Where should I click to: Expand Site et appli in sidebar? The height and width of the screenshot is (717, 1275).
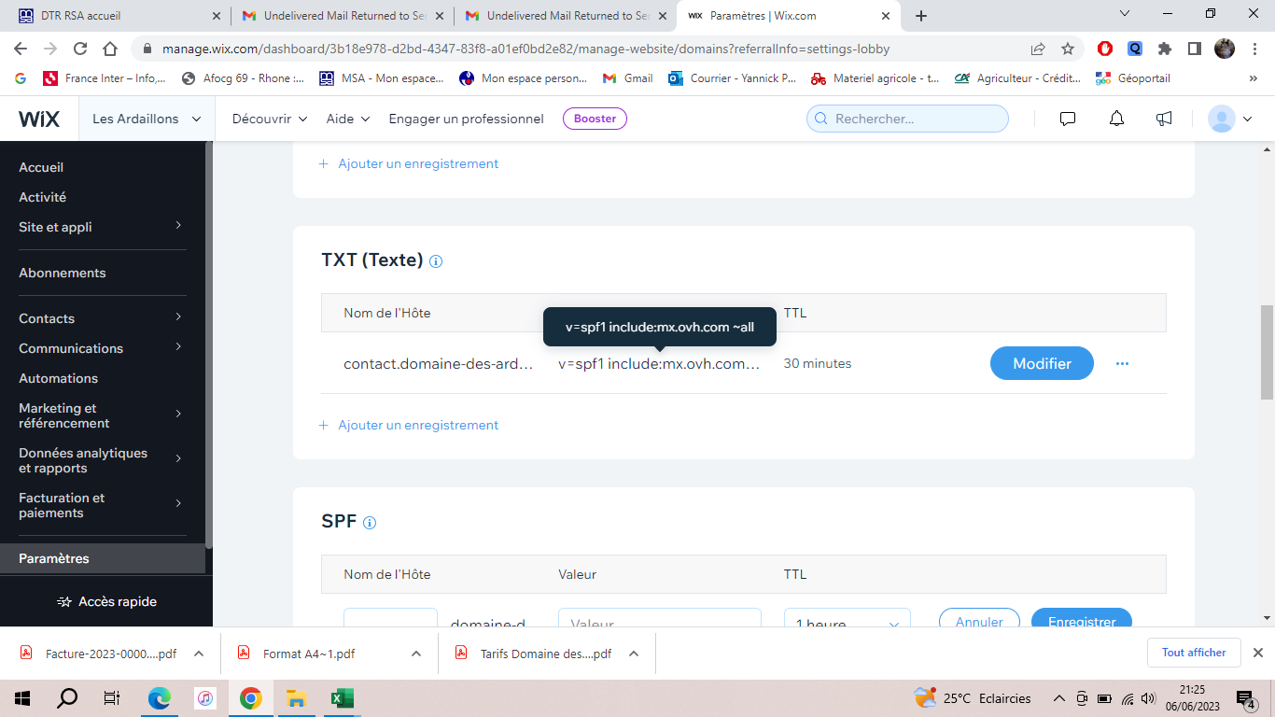102,227
